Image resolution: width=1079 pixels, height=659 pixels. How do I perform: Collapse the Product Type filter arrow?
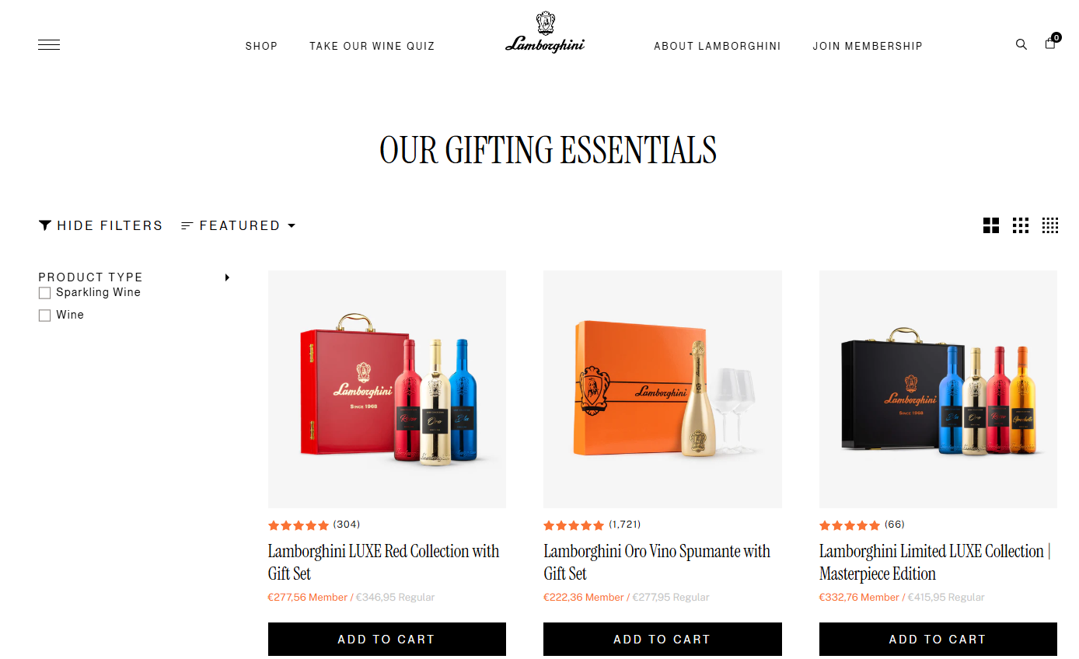(x=227, y=277)
